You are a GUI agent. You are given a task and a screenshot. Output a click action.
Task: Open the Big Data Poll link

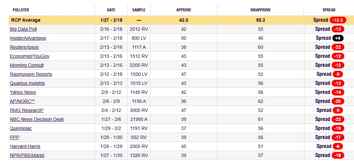click(23, 29)
